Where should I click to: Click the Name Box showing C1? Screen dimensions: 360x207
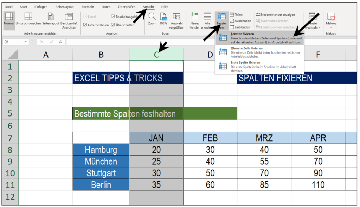point(13,42)
